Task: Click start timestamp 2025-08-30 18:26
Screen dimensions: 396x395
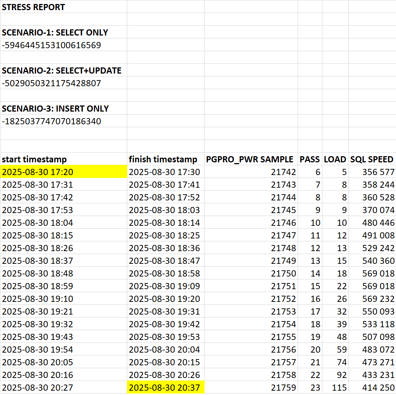Action: [x=63, y=248]
